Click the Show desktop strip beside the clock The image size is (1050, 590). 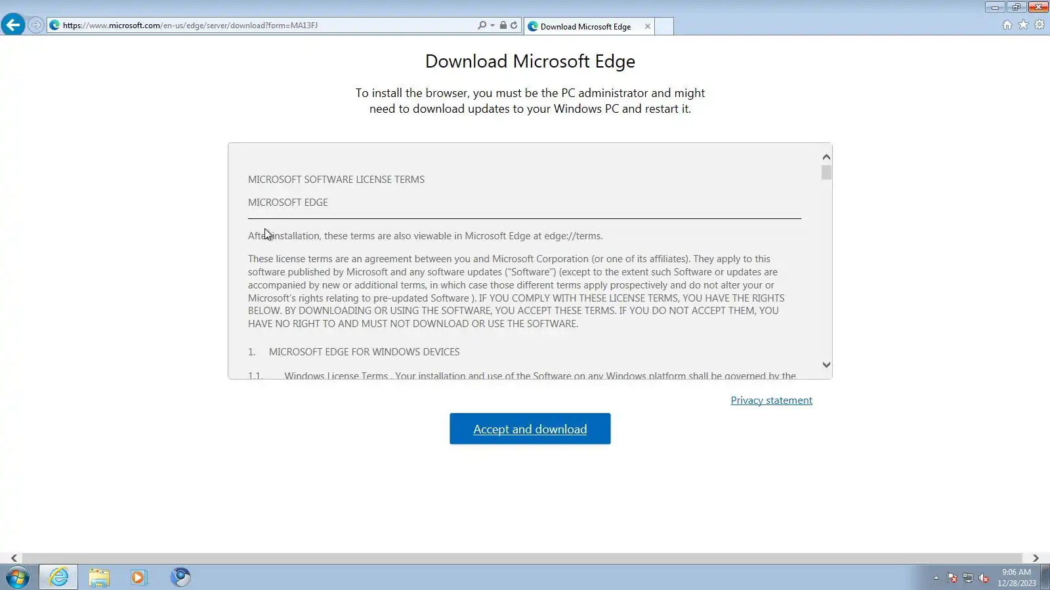tap(1045, 578)
